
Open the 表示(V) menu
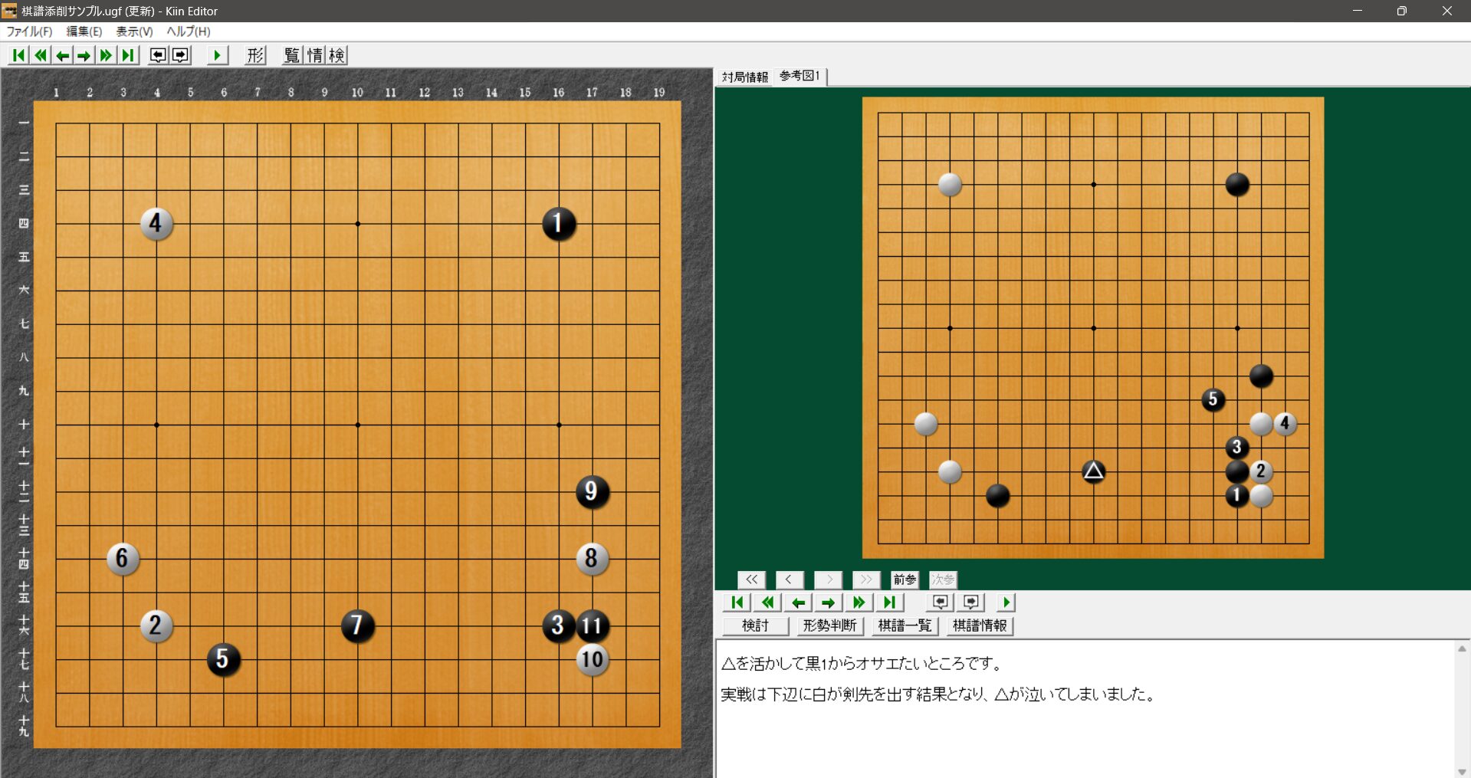click(x=134, y=31)
